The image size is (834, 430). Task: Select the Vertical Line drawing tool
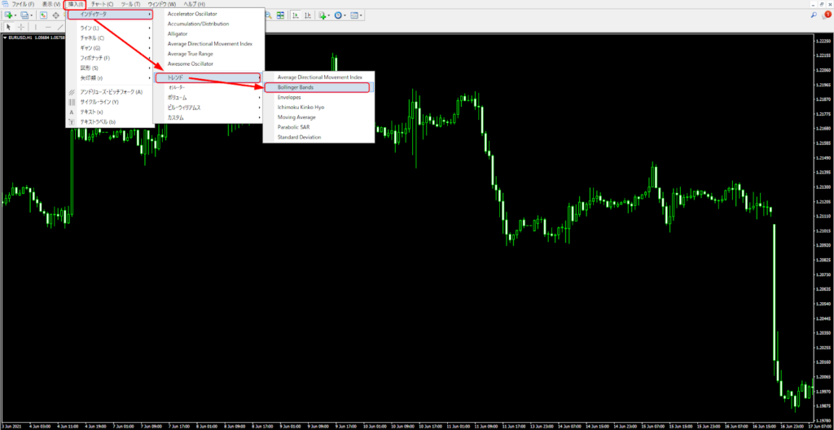point(36,27)
